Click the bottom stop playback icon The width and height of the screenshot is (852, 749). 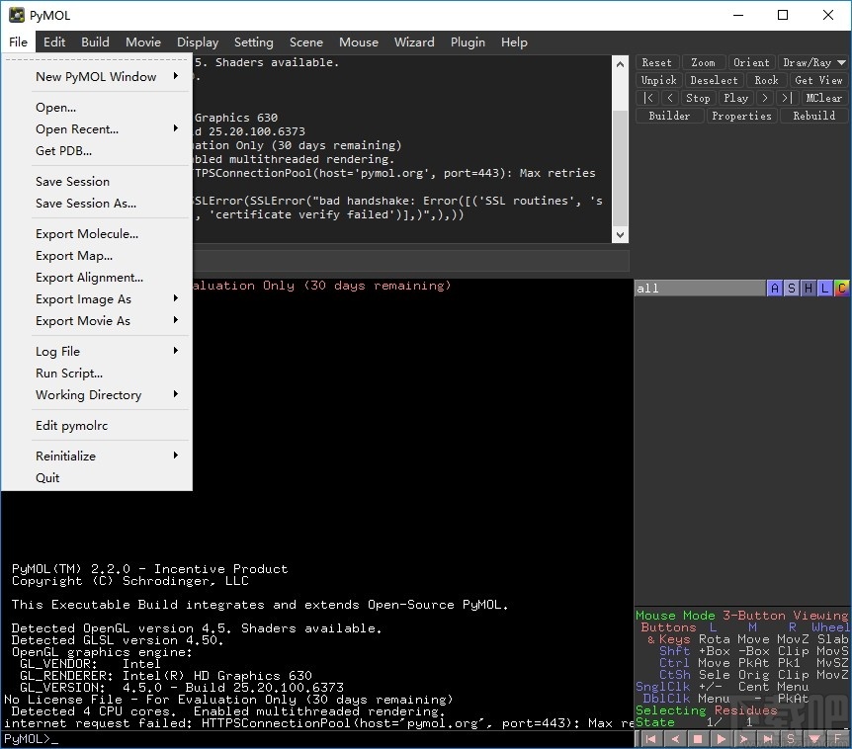(698, 739)
